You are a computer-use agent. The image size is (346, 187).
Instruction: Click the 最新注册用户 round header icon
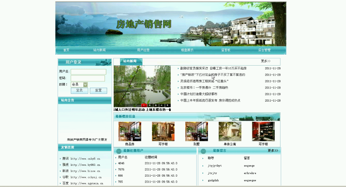coord(119,151)
